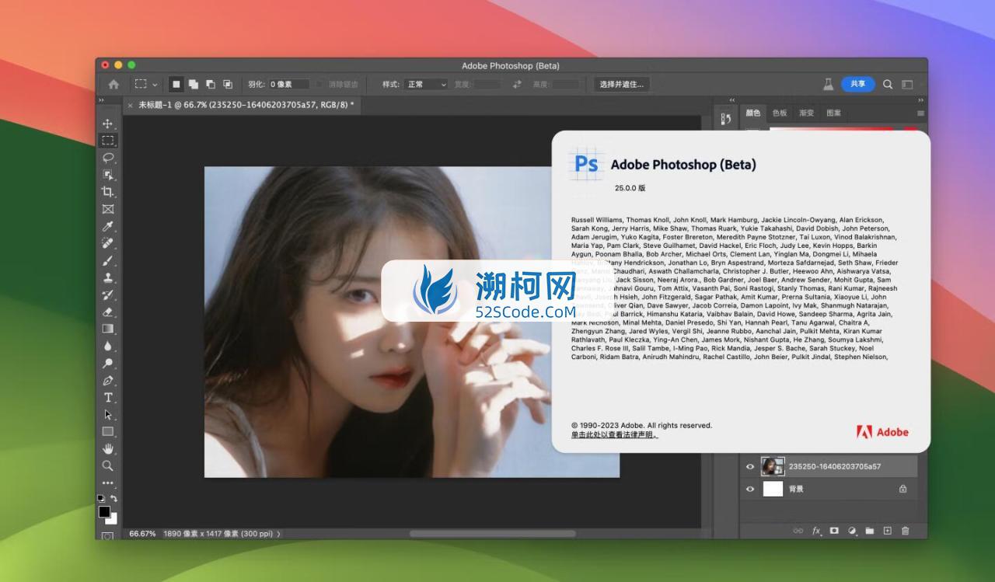The image size is (995, 582).
Task: Reset to default foreground and background colors
Action: click(101, 498)
